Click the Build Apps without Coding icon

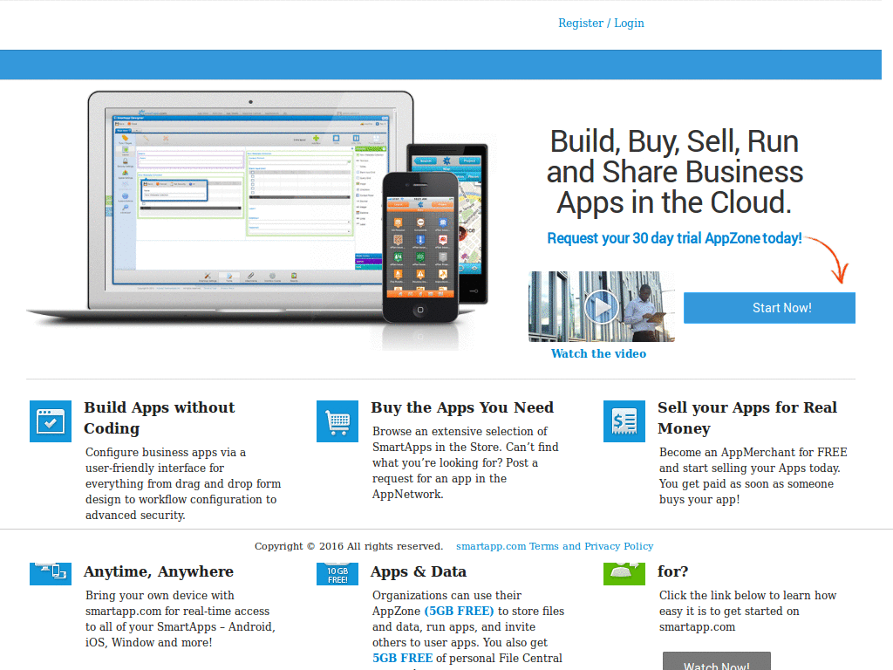point(51,421)
